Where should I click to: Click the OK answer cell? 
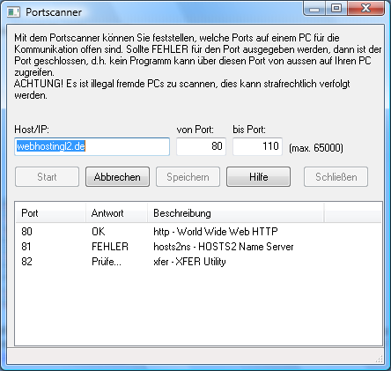(99, 232)
